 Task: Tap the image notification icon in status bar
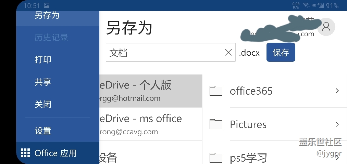coord(47,5)
